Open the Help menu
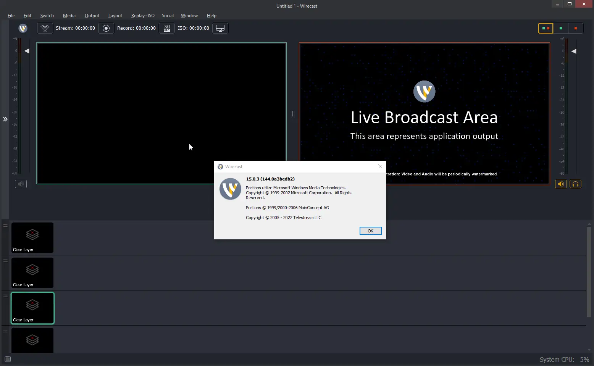 click(x=211, y=16)
